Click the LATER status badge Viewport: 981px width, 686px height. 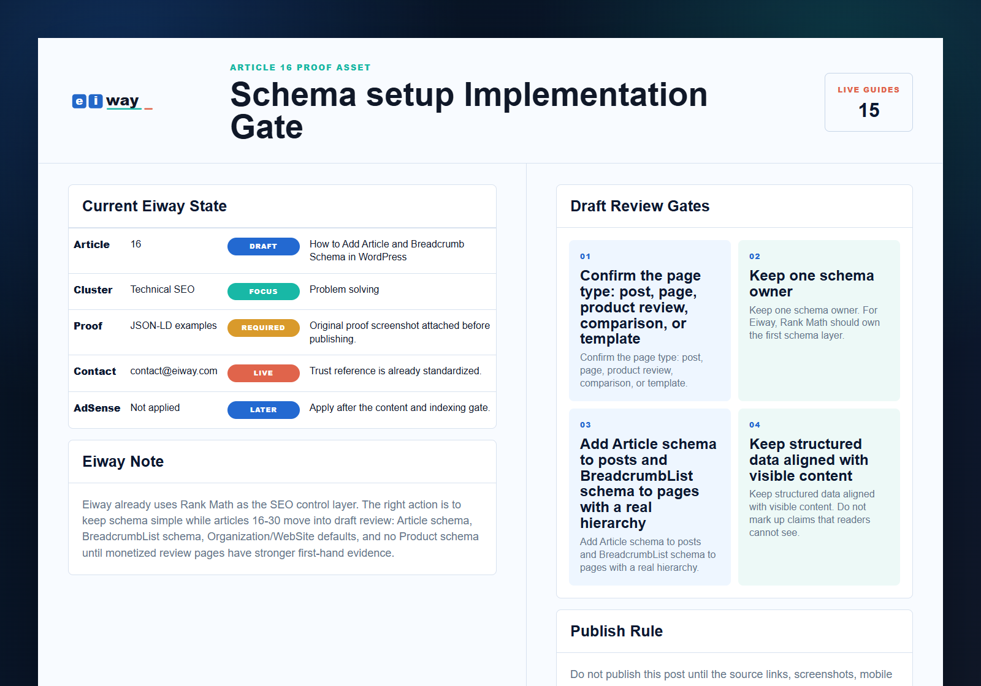pyautogui.click(x=263, y=410)
